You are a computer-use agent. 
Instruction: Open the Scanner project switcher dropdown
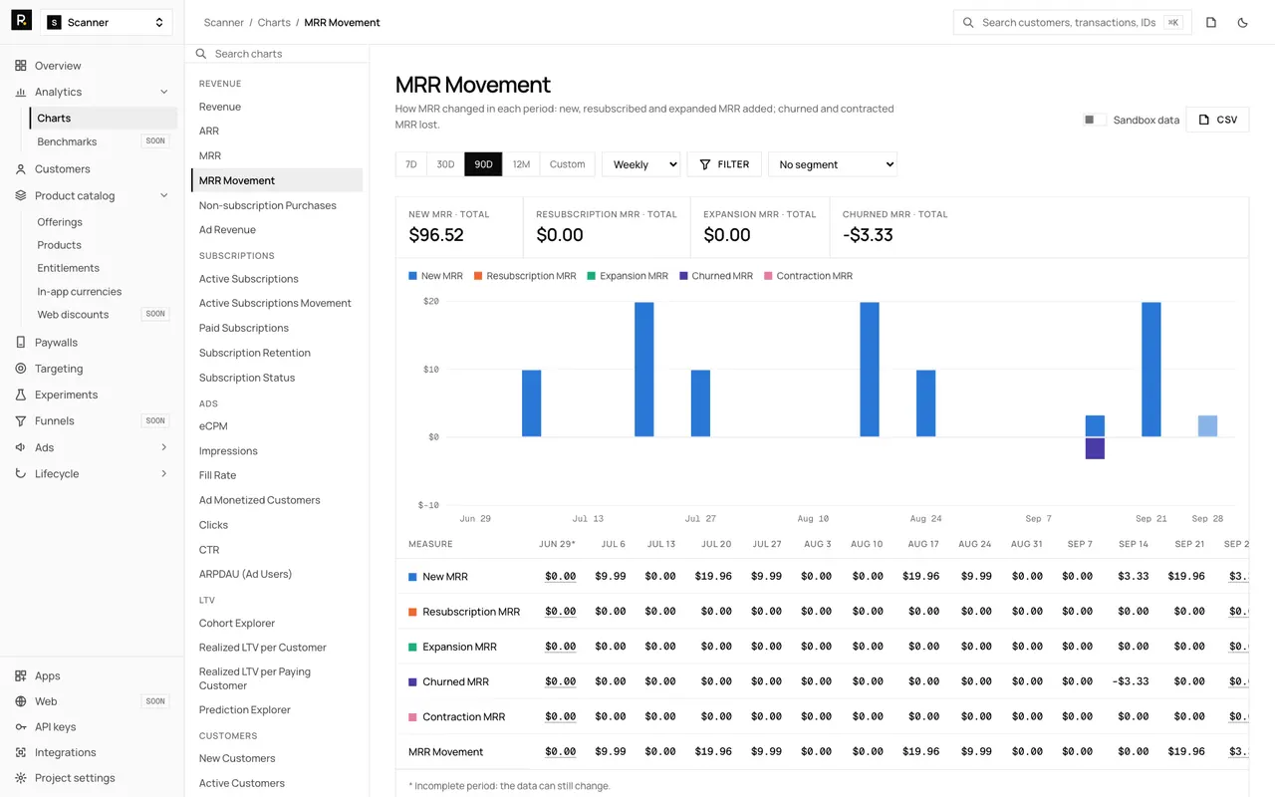106,22
